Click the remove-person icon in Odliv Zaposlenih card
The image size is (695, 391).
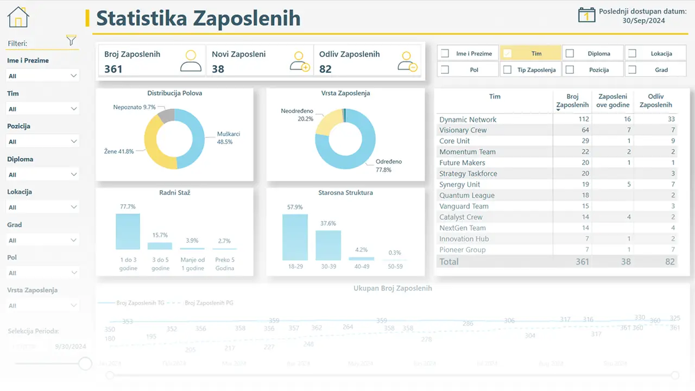(x=407, y=61)
